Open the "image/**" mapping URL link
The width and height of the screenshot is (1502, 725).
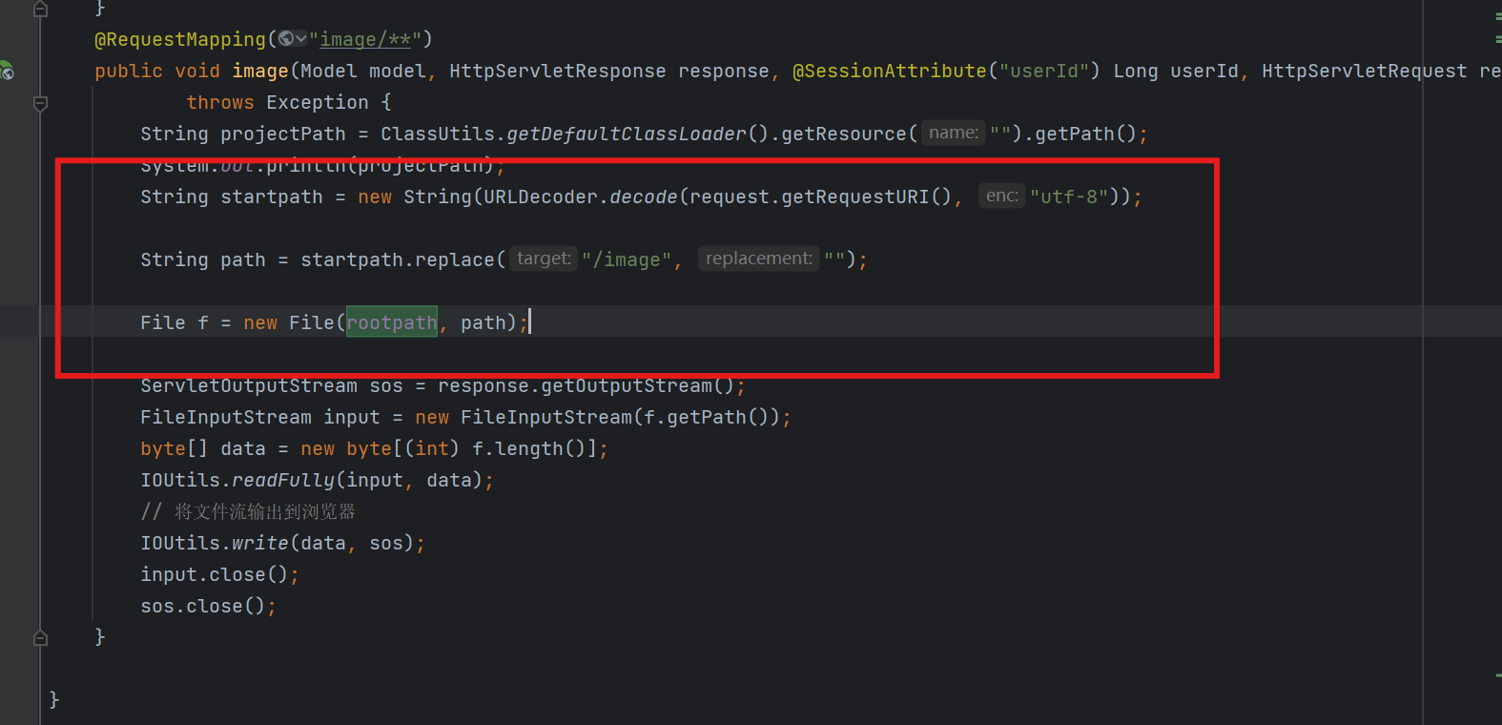pyautogui.click(x=365, y=39)
